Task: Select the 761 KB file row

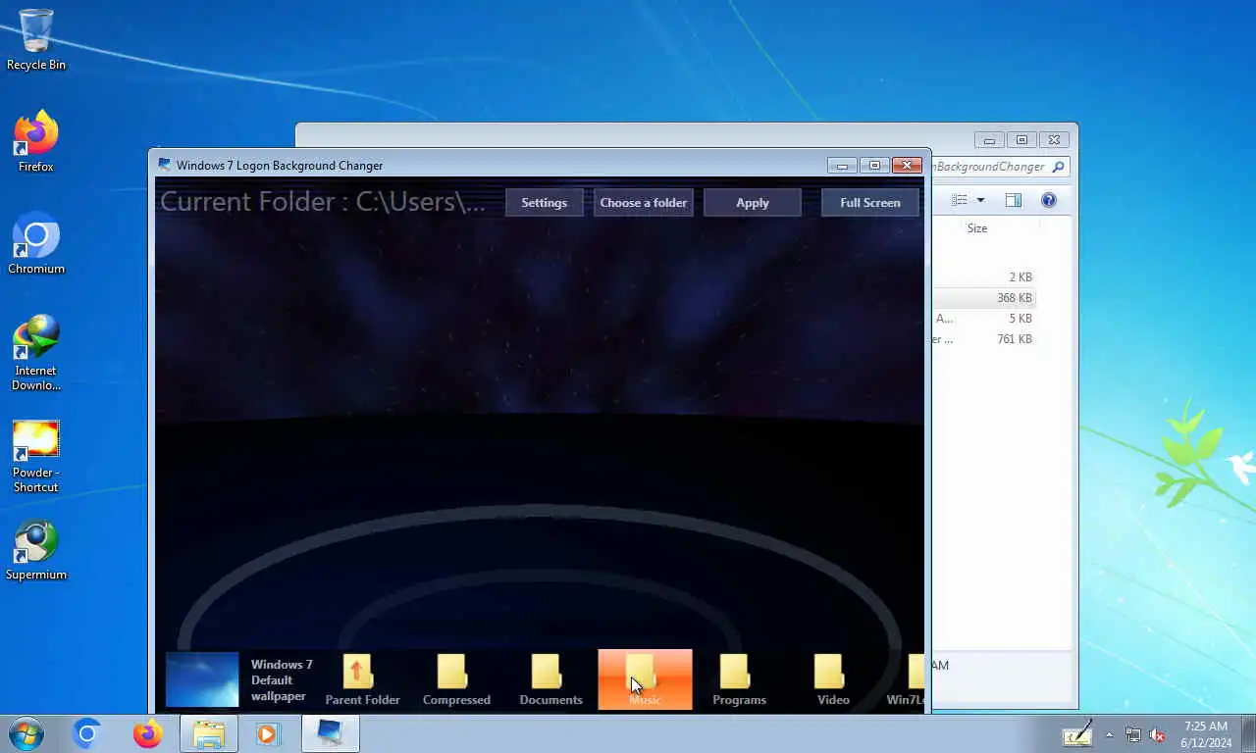Action: tap(983, 339)
